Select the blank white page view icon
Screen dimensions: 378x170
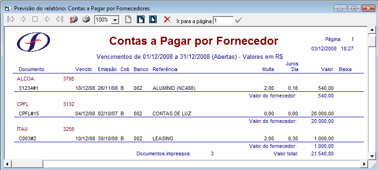[x=128, y=19]
